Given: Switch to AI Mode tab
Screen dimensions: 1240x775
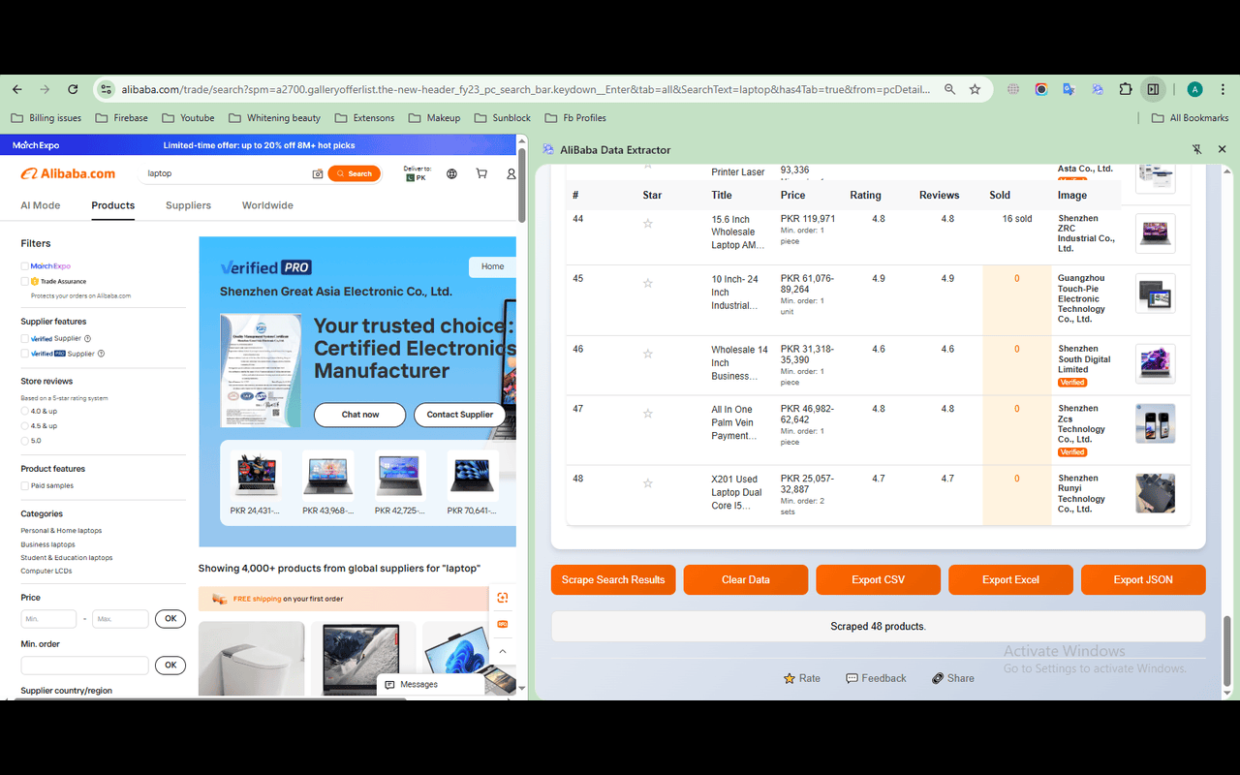Looking at the screenshot, I should [x=41, y=205].
